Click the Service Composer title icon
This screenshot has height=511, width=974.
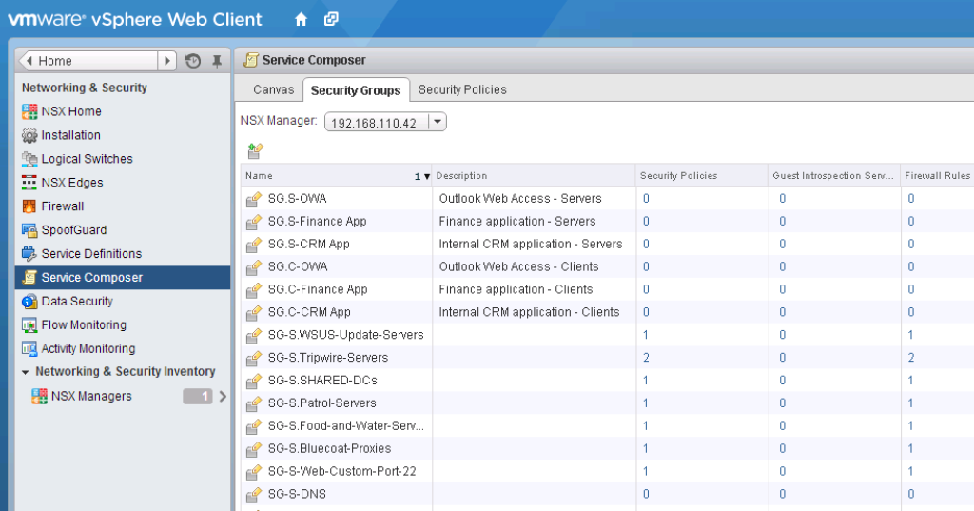(x=250, y=60)
